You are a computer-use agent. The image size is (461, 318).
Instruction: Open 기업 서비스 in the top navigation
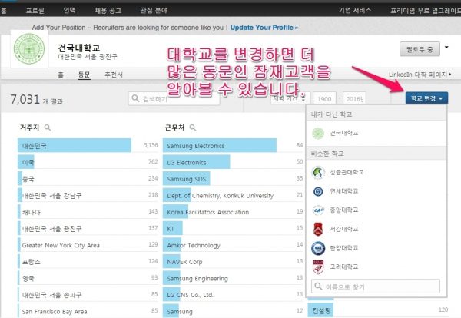pyautogui.click(x=355, y=11)
